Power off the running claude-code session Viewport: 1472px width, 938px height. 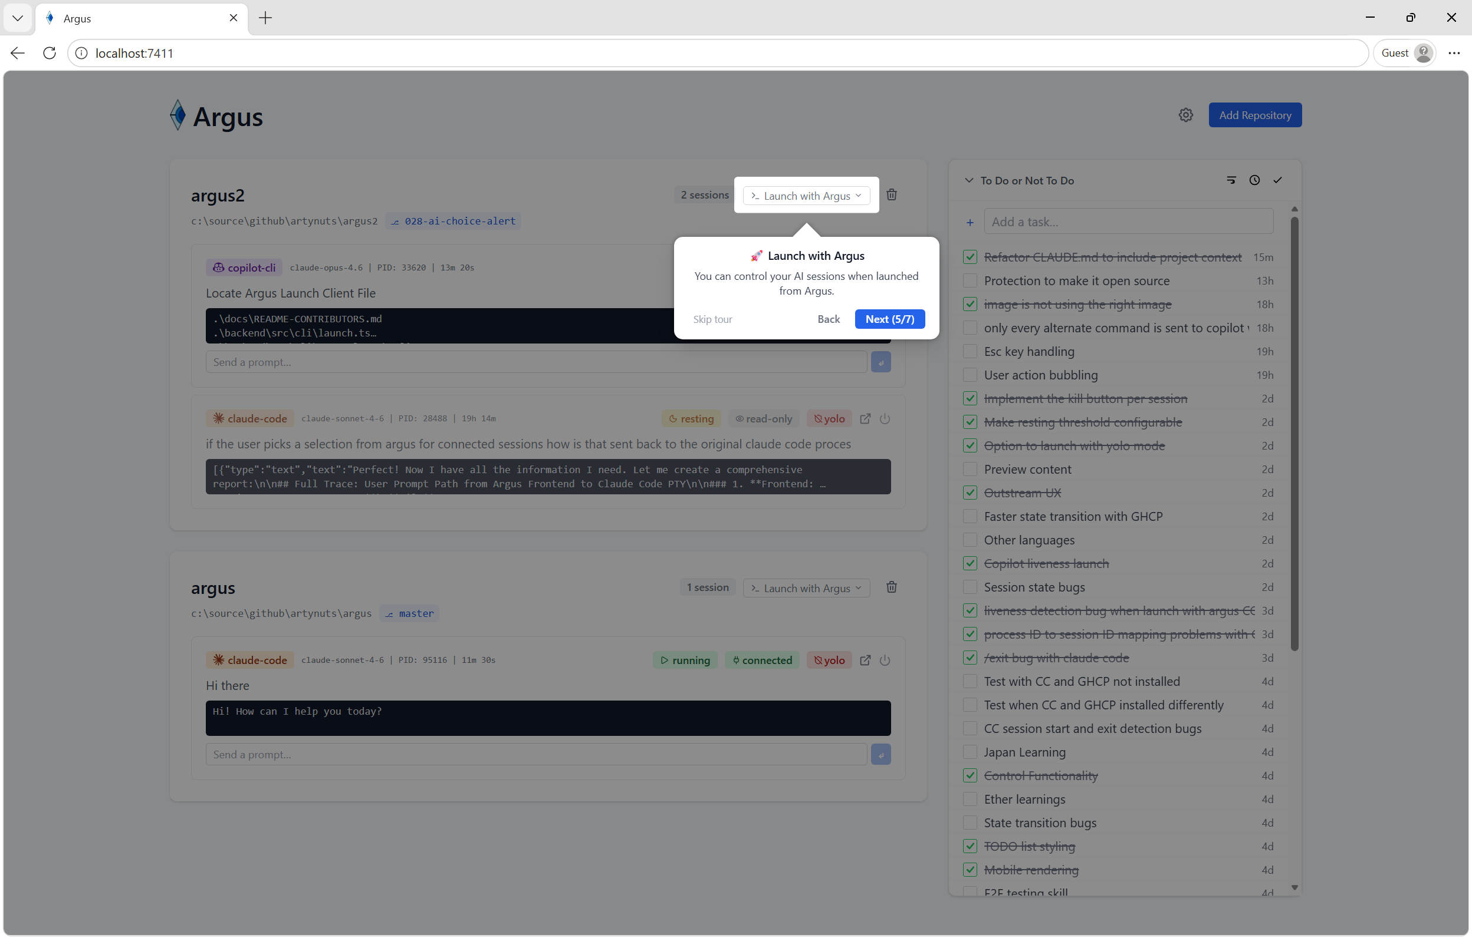pos(886,660)
